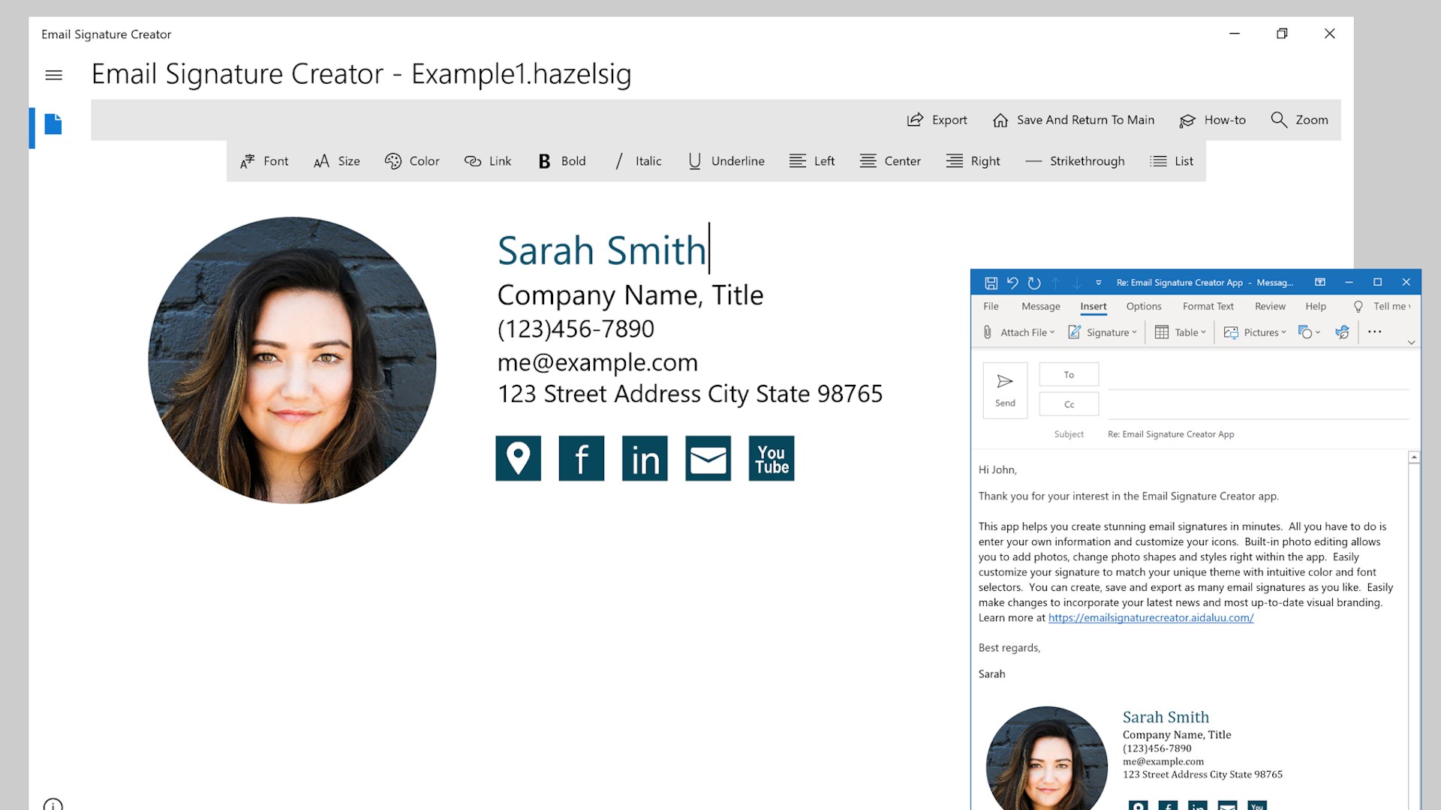This screenshot has height=810, width=1441.
Task: Toggle Bold formatting
Action: 561,161
